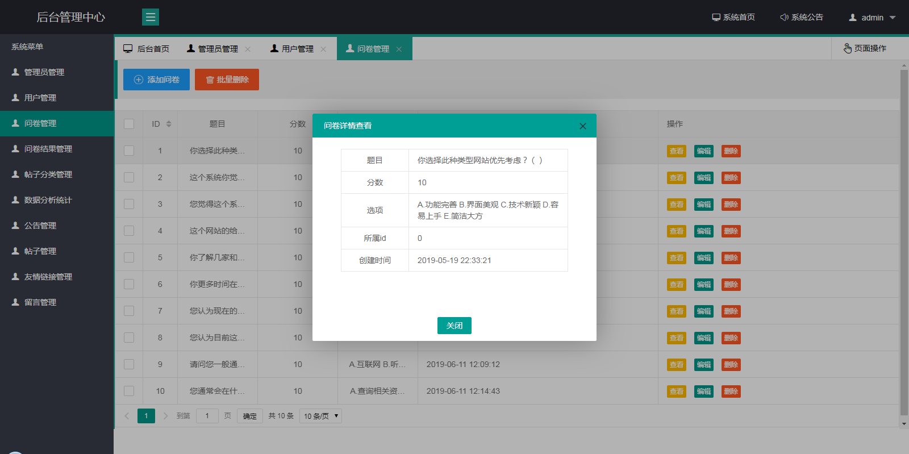Image resolution: width=909 pixels, height=454 pixels.
Task: Open the admin dropdown arrow
Action: click(x=893, y=18)
